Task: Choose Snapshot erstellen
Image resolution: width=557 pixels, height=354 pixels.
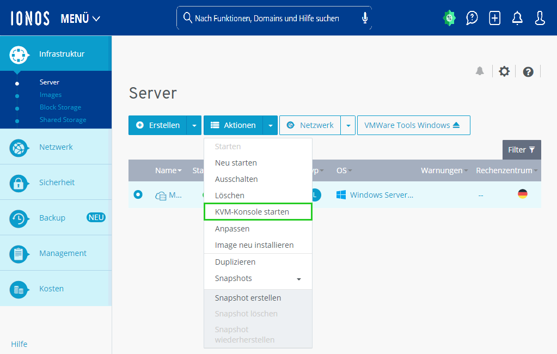Action: coord(258,298)
